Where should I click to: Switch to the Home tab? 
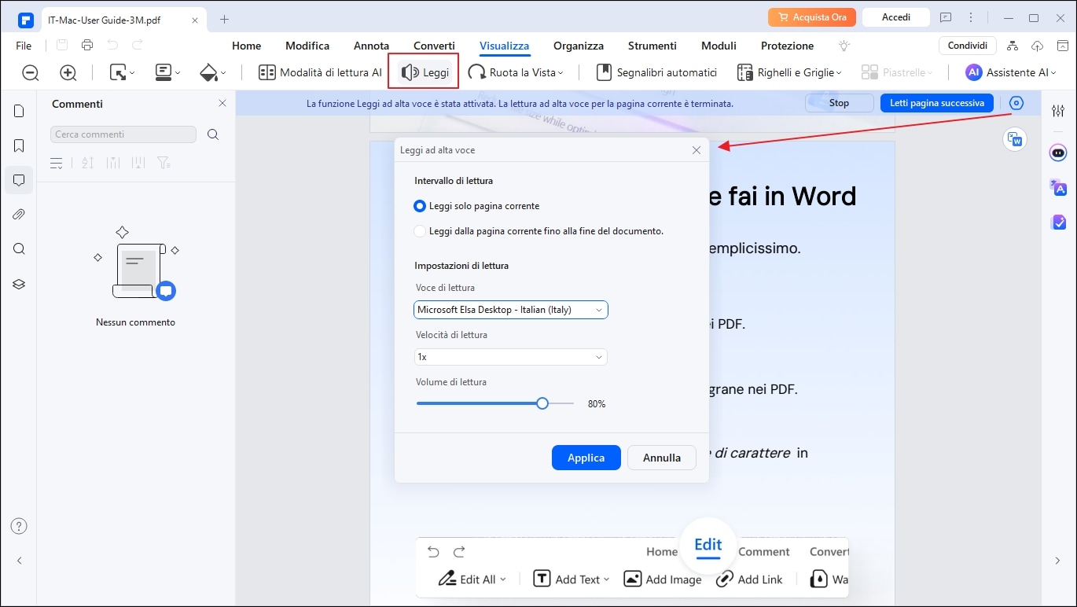(x=247, y=46)
